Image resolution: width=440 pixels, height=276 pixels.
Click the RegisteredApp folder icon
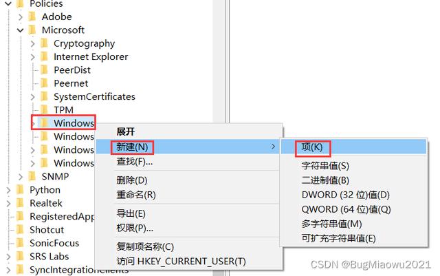(x=20, y=216)
